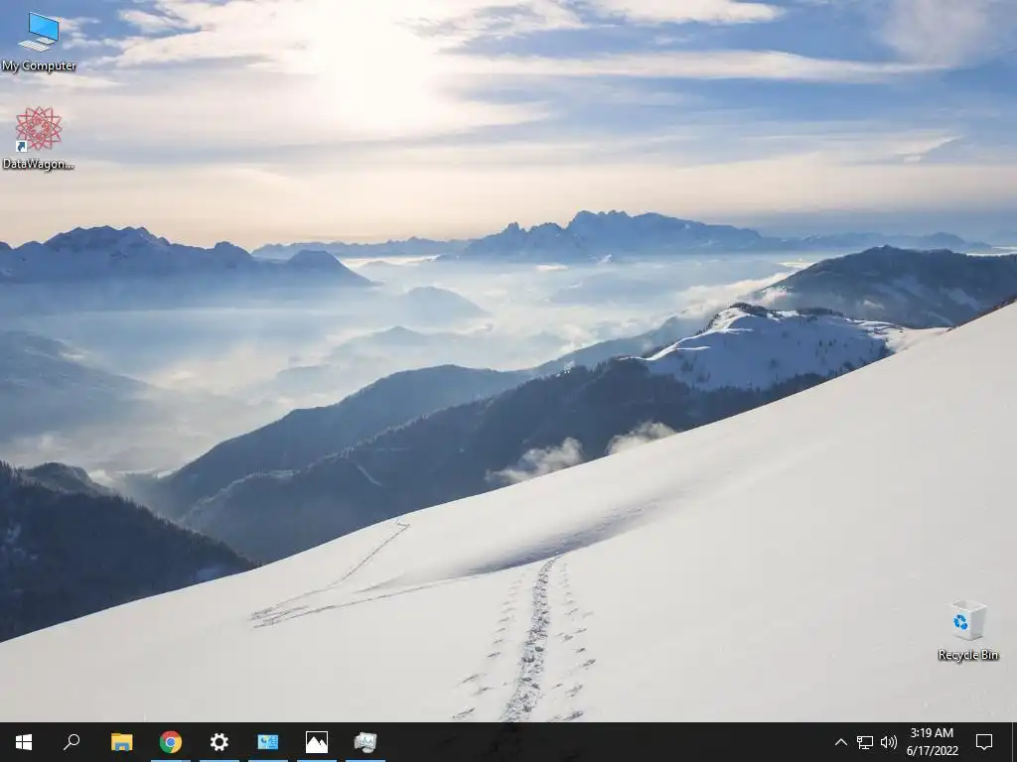The height and width of the screenshot is (762, 1017).
Task: Select the Recycle Bin icon
Action: pos(967,630)
